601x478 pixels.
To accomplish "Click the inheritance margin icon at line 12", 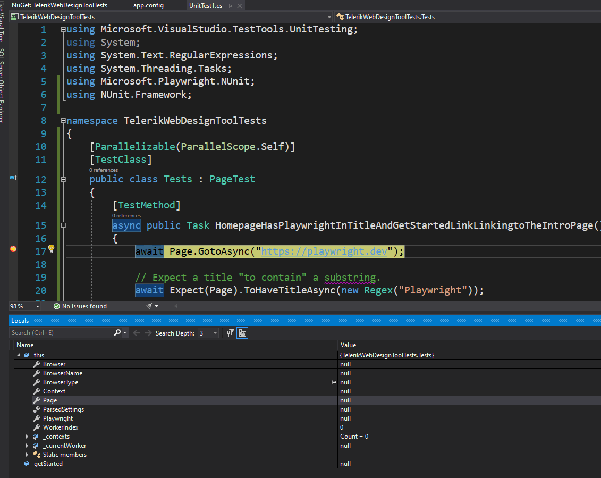I will pyautogui.click(x=13, y=178).
